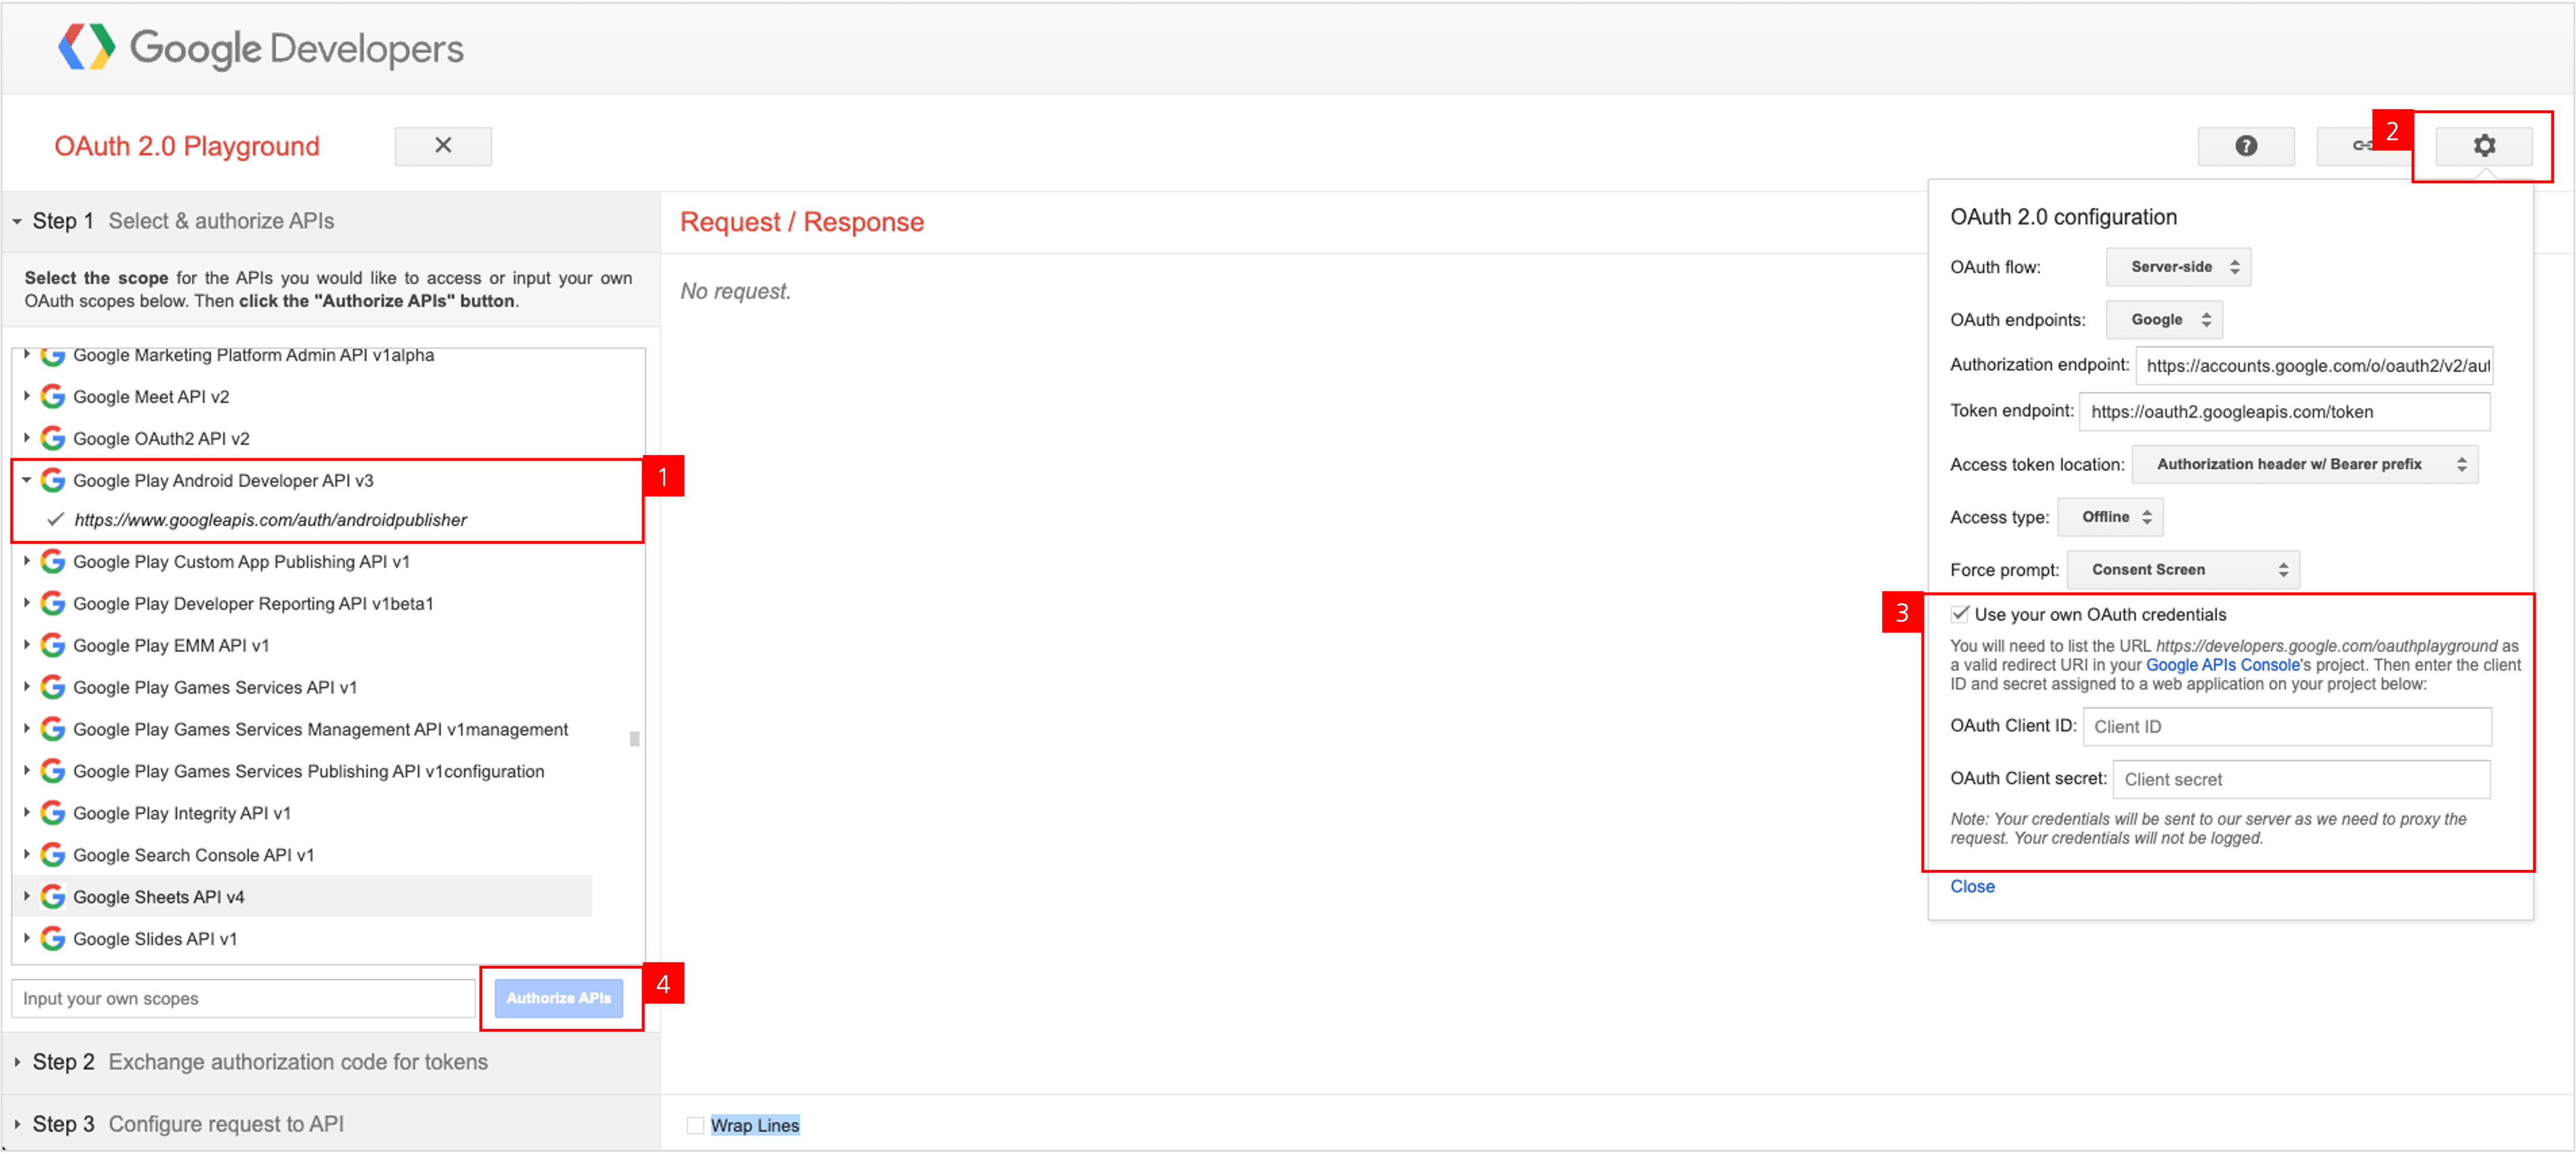Select Google Play EMM API v1 row

tap(302, 646)
